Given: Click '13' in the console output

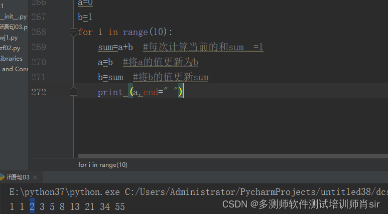Looking at the screenshot, I should (x=75, y=206).
